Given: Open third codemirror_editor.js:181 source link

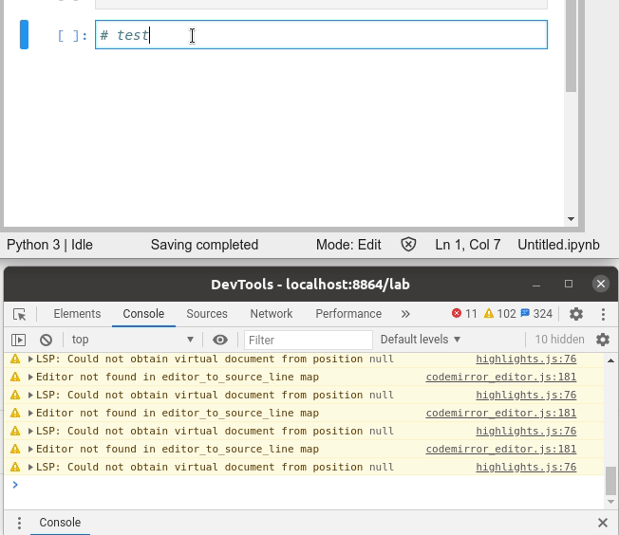Looking at the screenshot, I should 501,449.
